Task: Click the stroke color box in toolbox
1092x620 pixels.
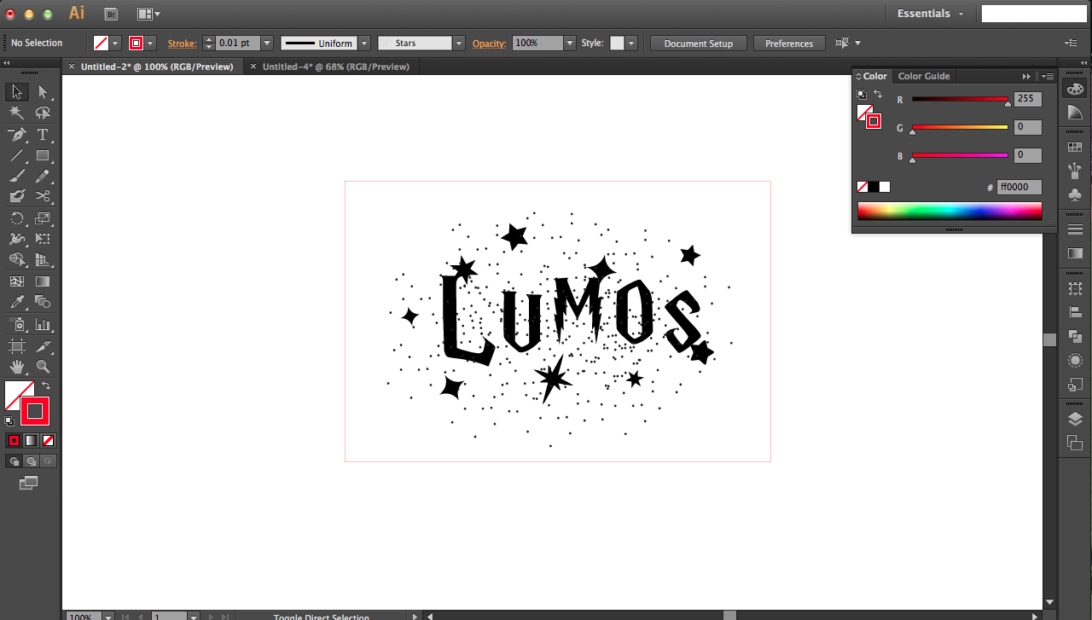Action: tap(35, 411)
